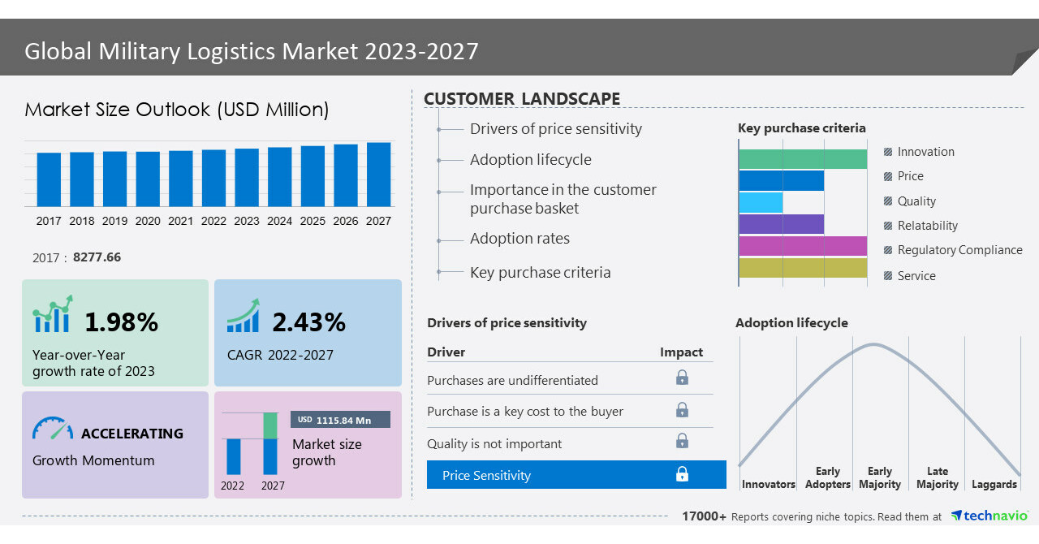Expand the Adoption lifecycle list item

click(x=530, y=160)
